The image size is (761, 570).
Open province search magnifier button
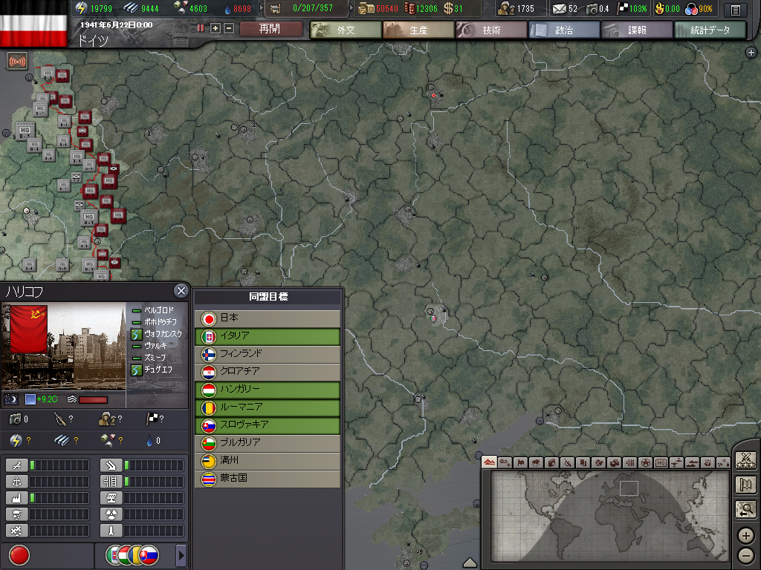point(746,509)
